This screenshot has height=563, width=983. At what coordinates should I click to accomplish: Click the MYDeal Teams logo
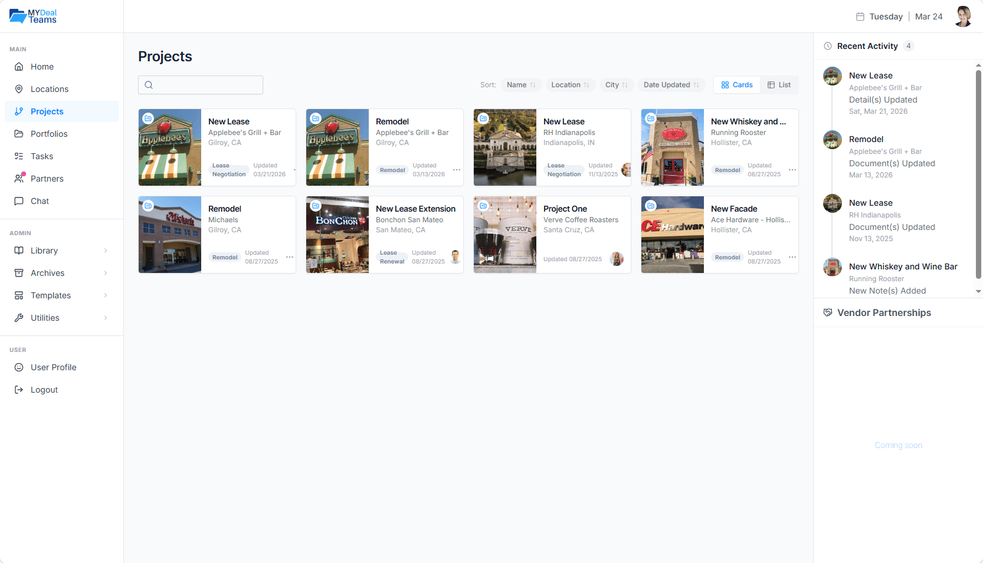pyautogui.click(x=33, y=16)
